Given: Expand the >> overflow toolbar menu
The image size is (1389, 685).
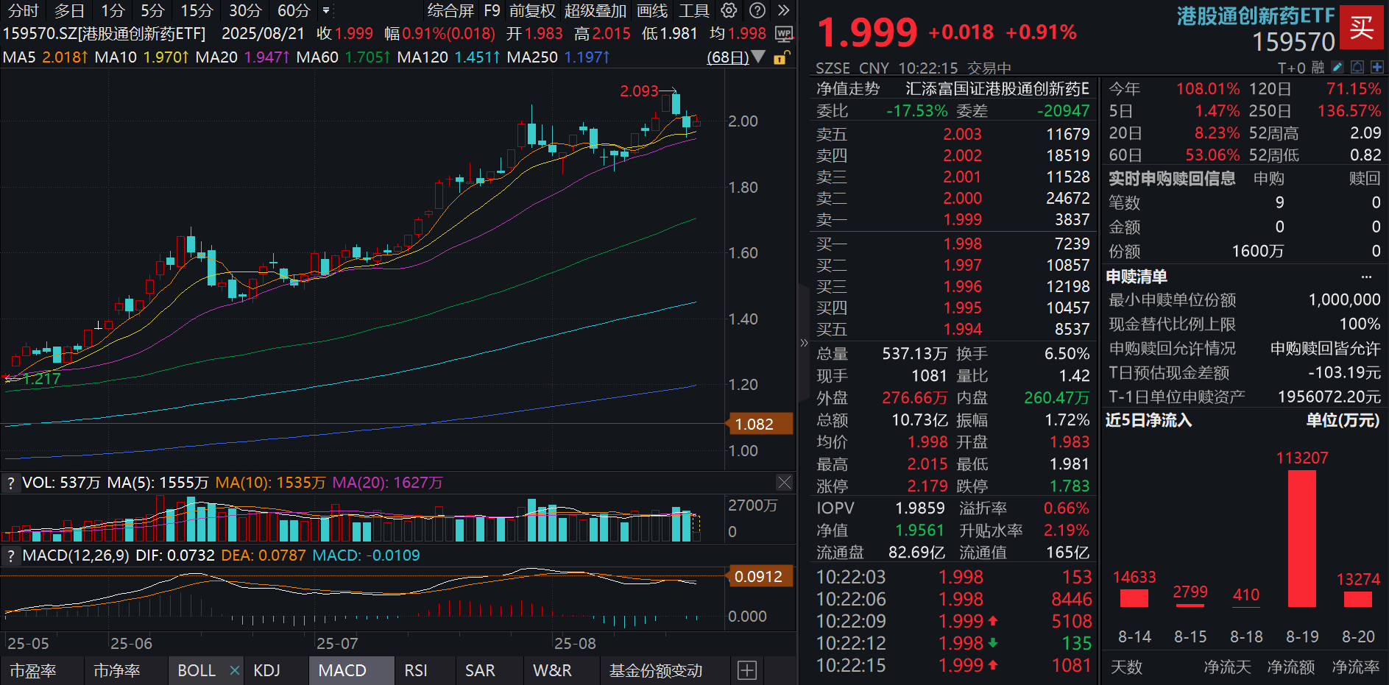Looking at the screenshot, I should pos(782,10).
